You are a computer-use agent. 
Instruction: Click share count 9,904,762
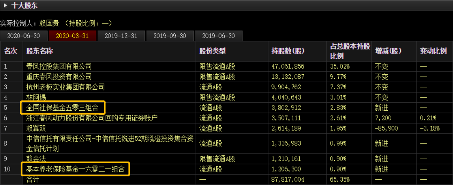tap(286, 87)
